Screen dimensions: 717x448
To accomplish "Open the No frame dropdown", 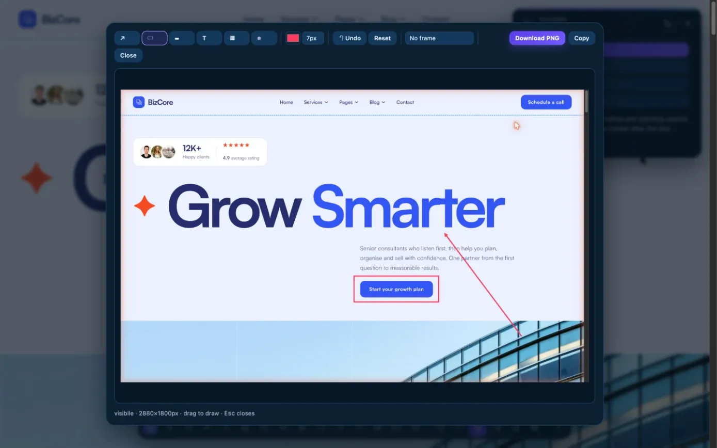I will tap(439, 38).
